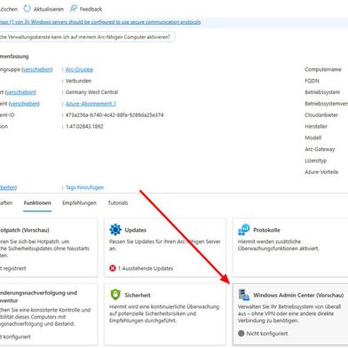Click the Arc-Gateway label
Viewport: 348px width, 348px height.
pyautogui.click(x=320, y=149)
